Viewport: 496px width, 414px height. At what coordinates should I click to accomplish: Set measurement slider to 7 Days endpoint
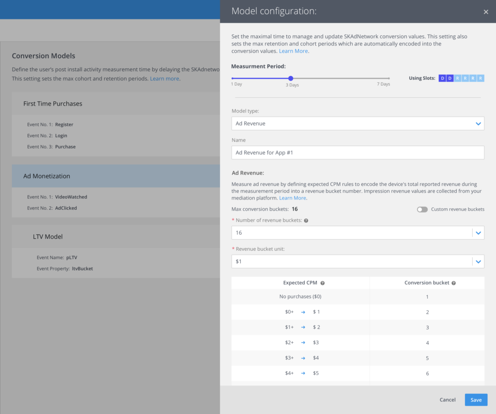[389, 78]
